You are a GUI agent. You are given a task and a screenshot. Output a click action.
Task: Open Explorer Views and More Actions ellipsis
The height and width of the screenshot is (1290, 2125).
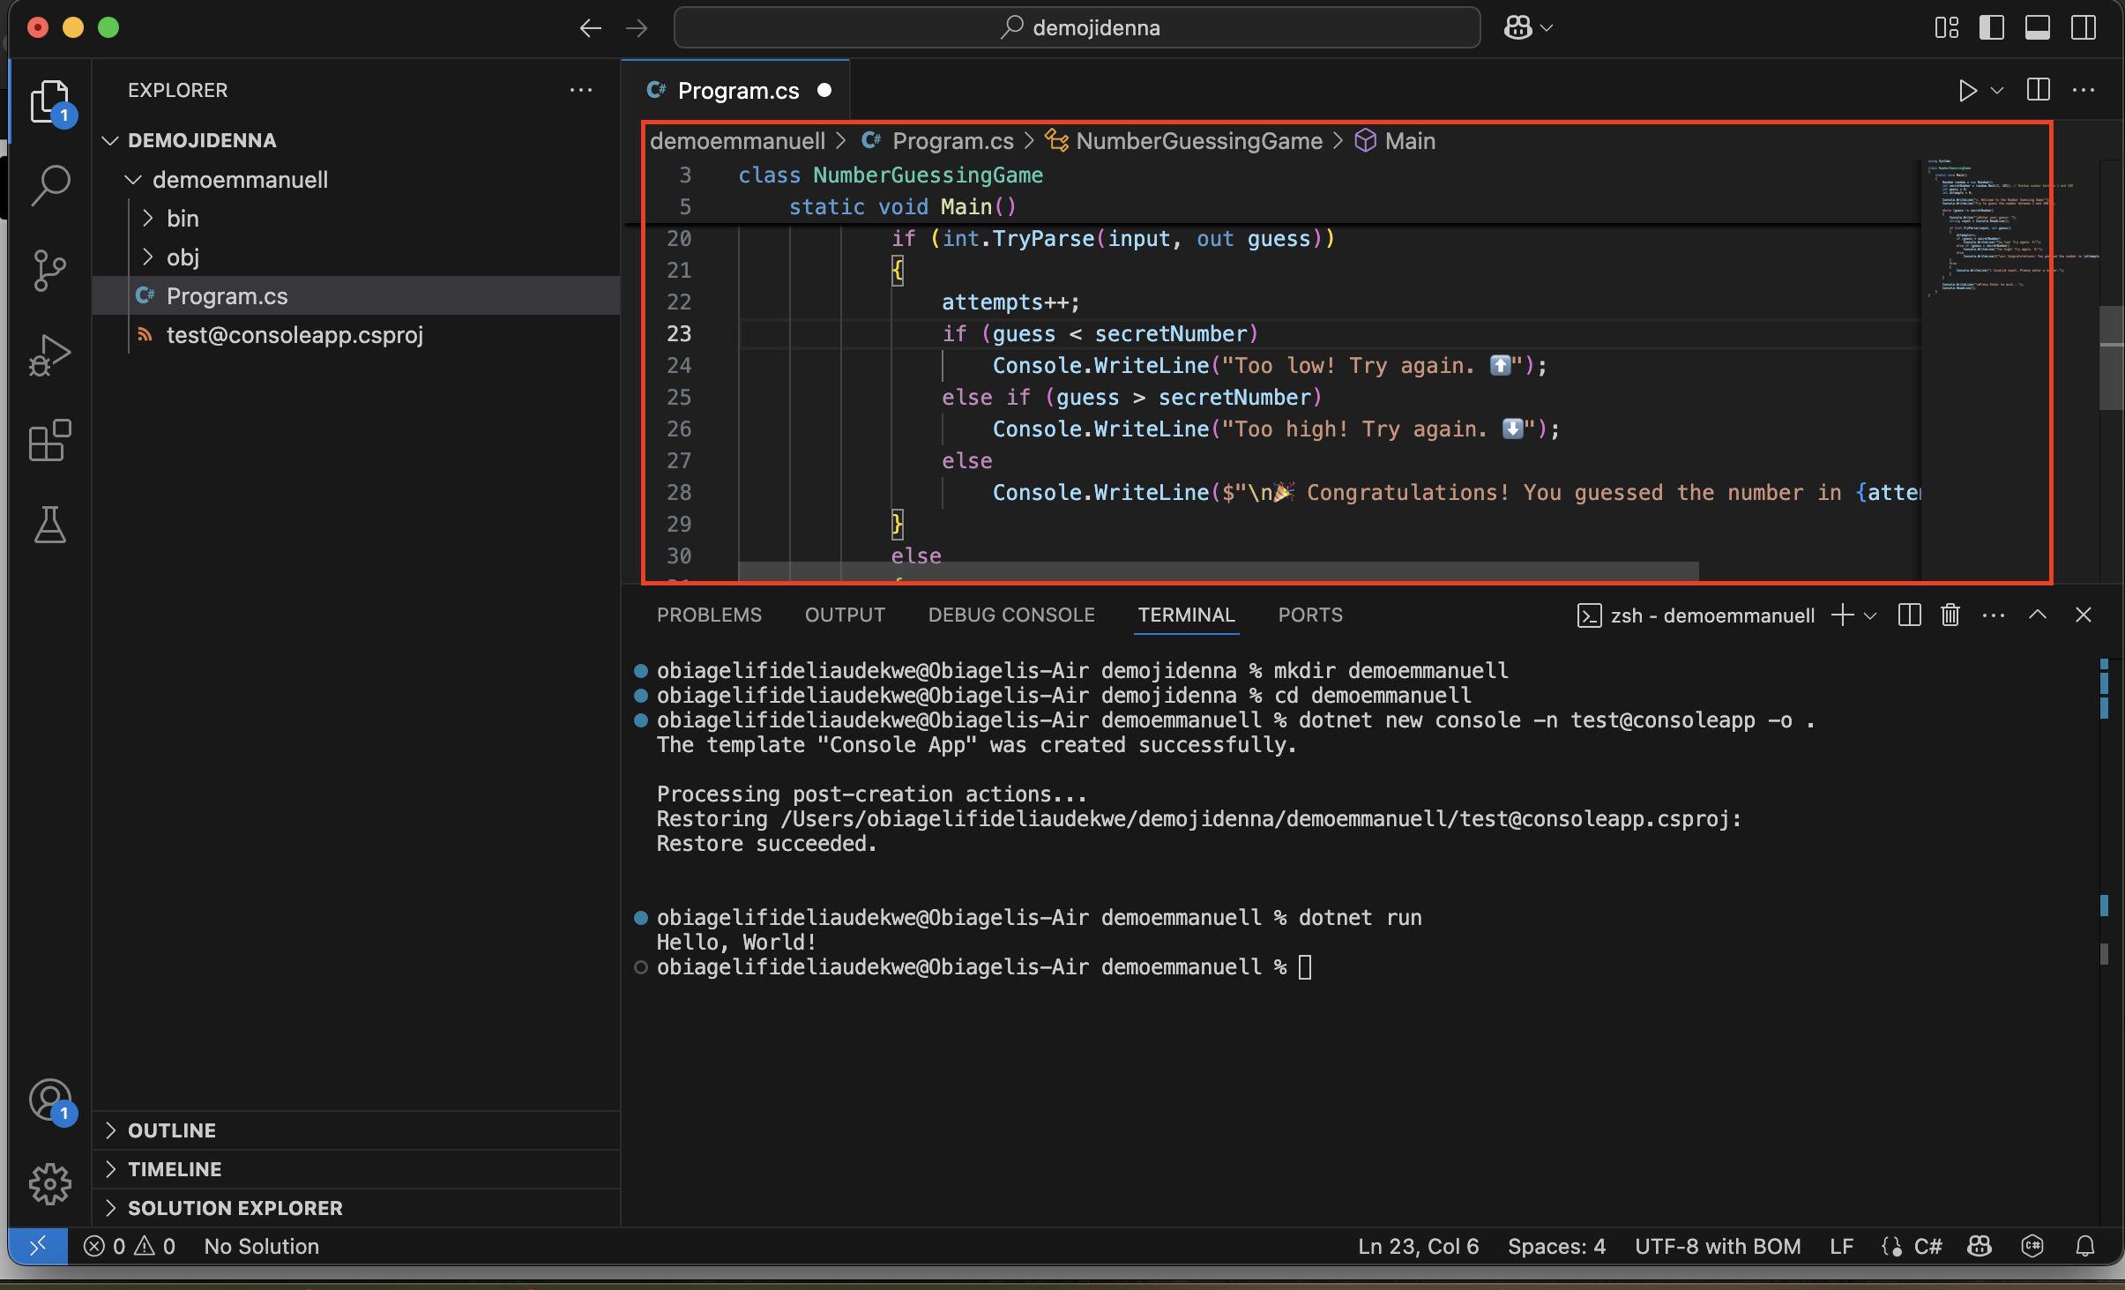pyautogui.click(x=581, y=90)
